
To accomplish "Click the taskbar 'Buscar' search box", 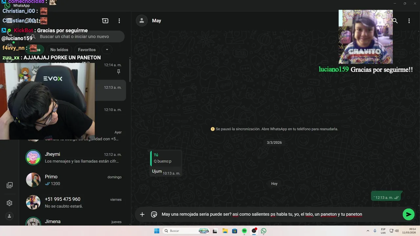I will tap(186, 231).
